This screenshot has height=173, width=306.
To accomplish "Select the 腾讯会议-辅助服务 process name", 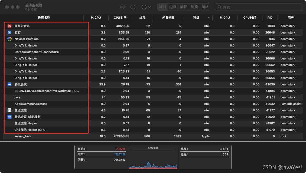I will (x=27, y=117).
